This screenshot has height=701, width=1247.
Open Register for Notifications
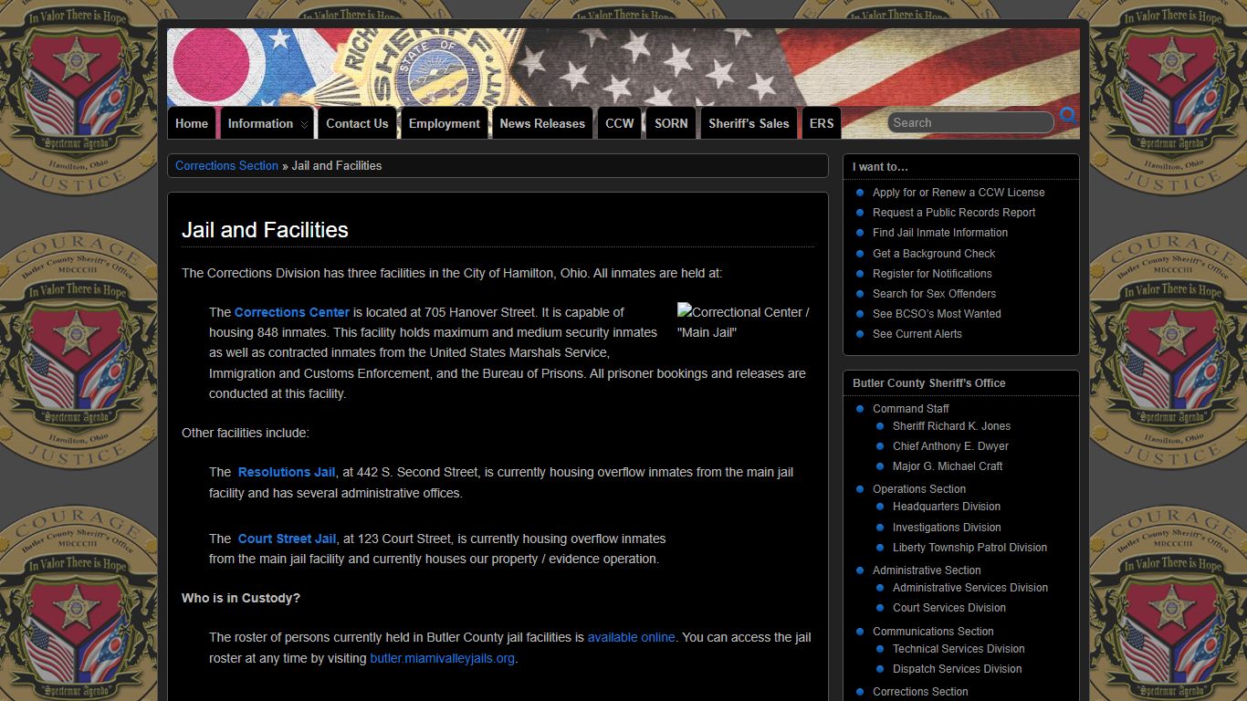pyautogui.click(x=932, y=274)
